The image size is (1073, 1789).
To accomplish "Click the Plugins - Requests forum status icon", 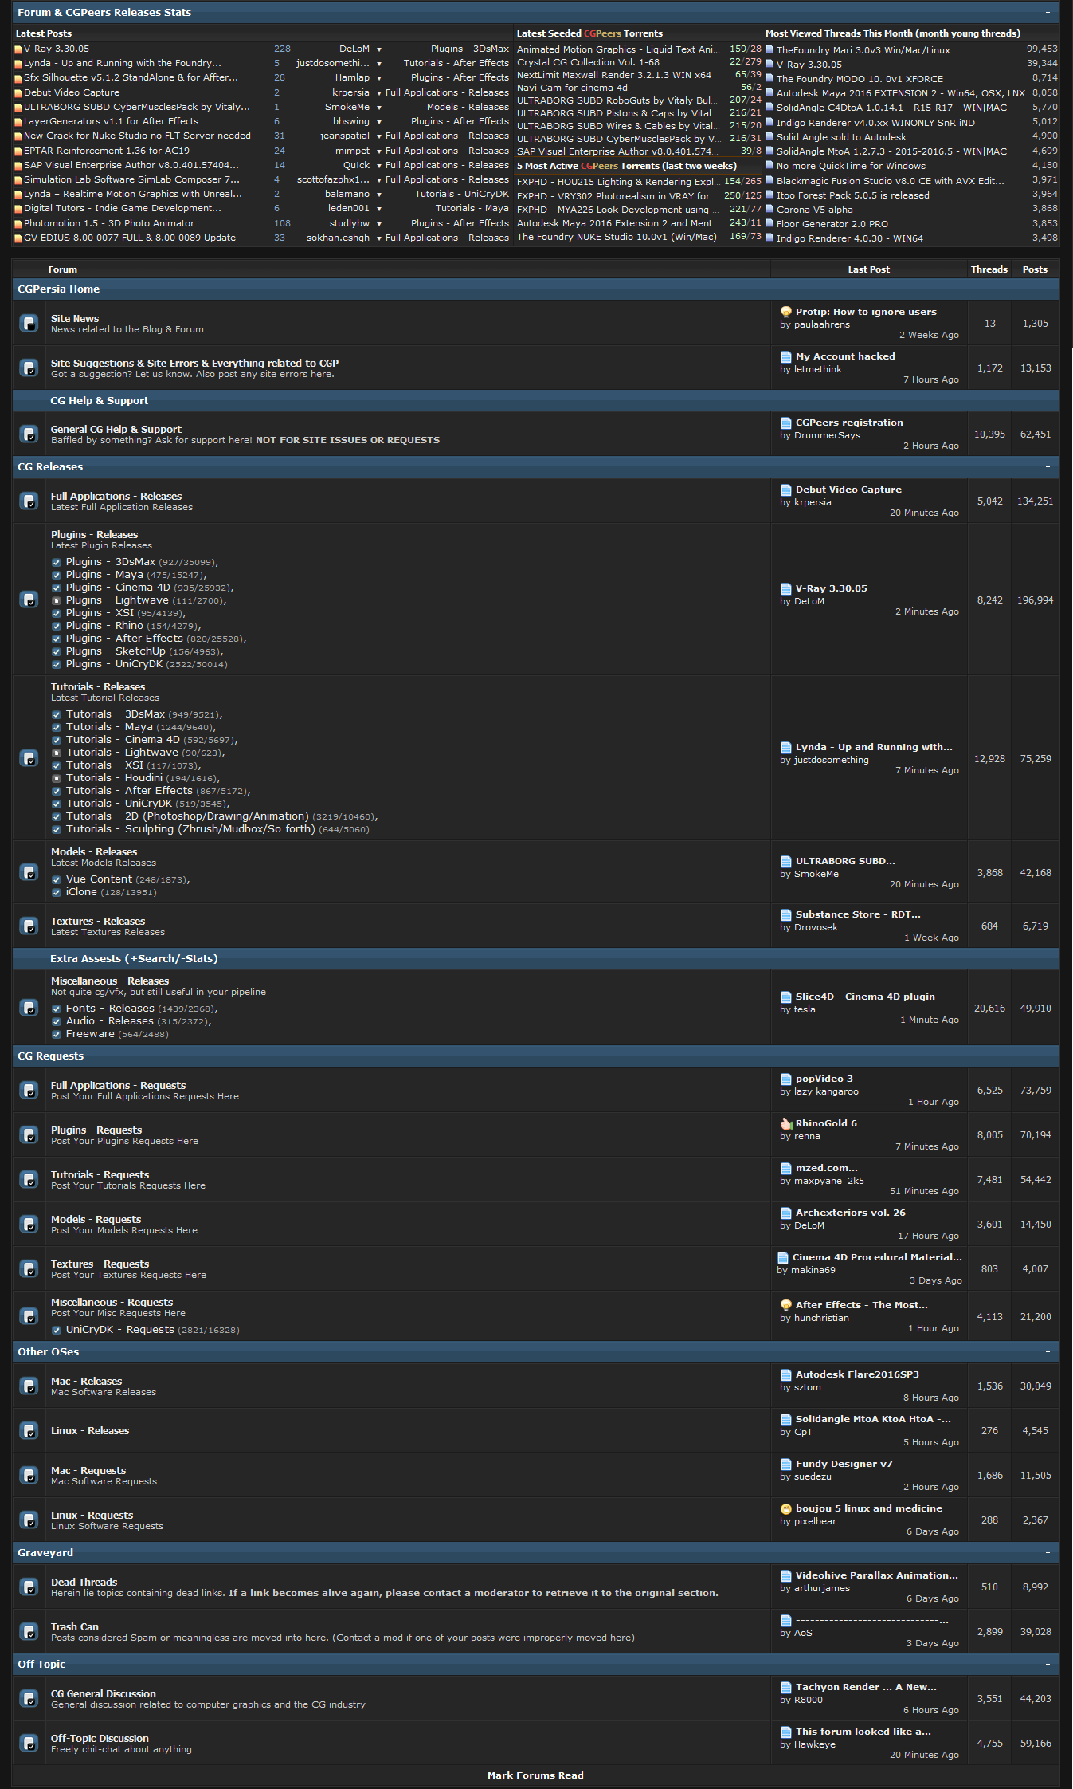I will [x=29, y=1134].
